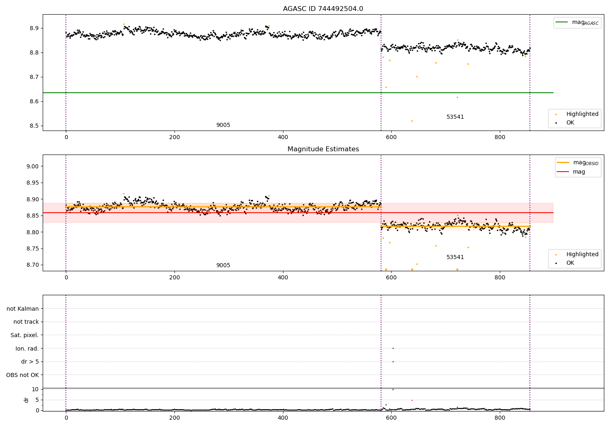The image size is (610, 427).
Task: Click the 'dr > 5' axis label
Action: 30,362
